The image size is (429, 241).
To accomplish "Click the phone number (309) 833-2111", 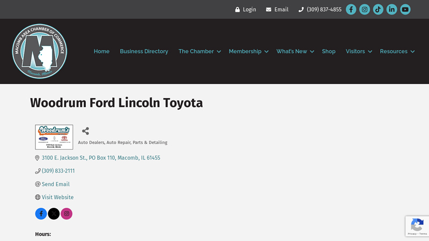I will click(x=58, y=171).
